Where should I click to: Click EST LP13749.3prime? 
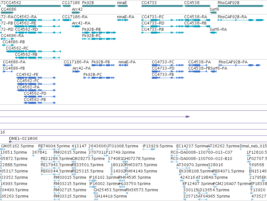[x=119, y=152]
